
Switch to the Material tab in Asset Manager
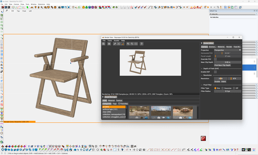pos(111,100)
